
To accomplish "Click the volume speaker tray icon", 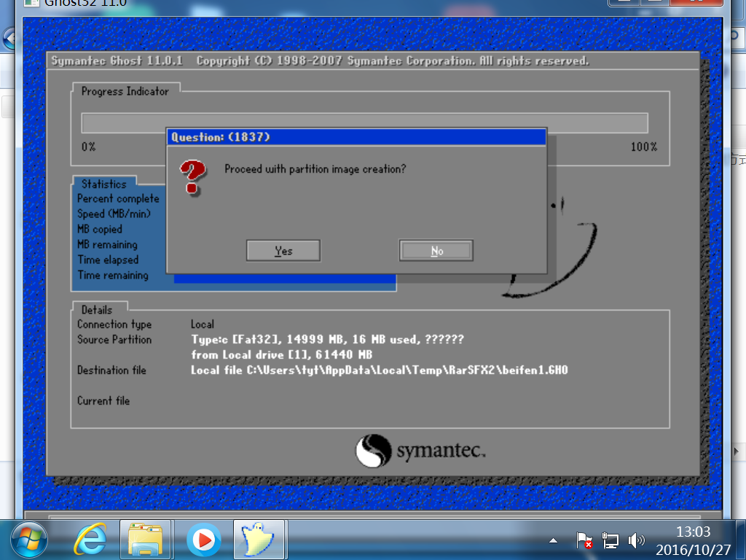I will click(636, 540).
